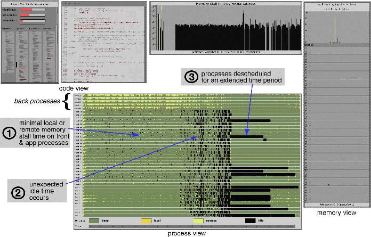
Task: Click the slider with the shortest red fill
Action: tap(33, 21)
